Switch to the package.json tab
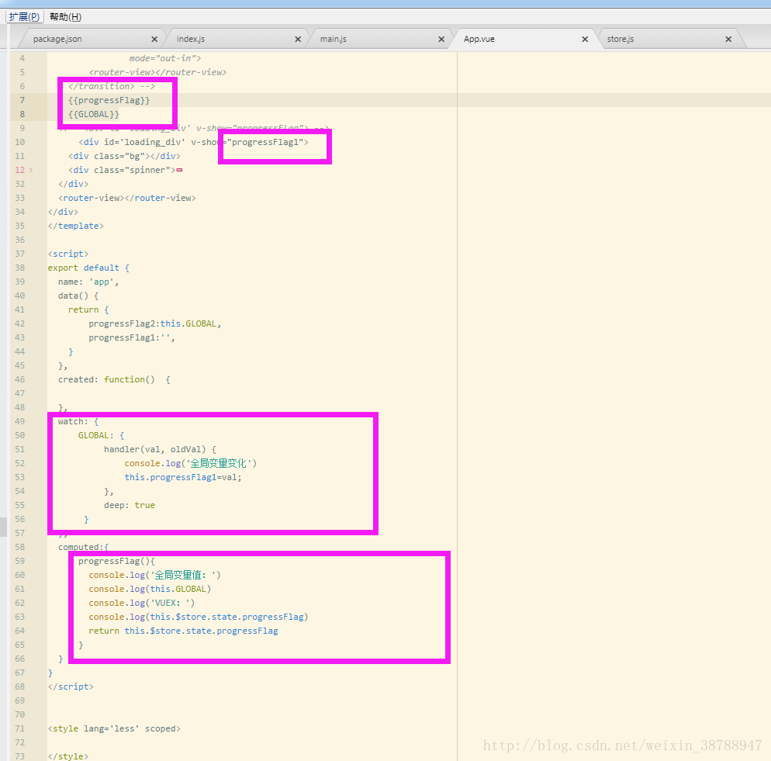Image resolution: width=771 pixels, height=761 pixels. pos(57,39)
